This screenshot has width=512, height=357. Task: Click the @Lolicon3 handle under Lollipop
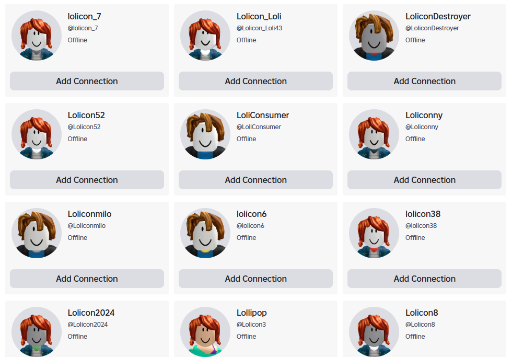[x=251, y=325]
